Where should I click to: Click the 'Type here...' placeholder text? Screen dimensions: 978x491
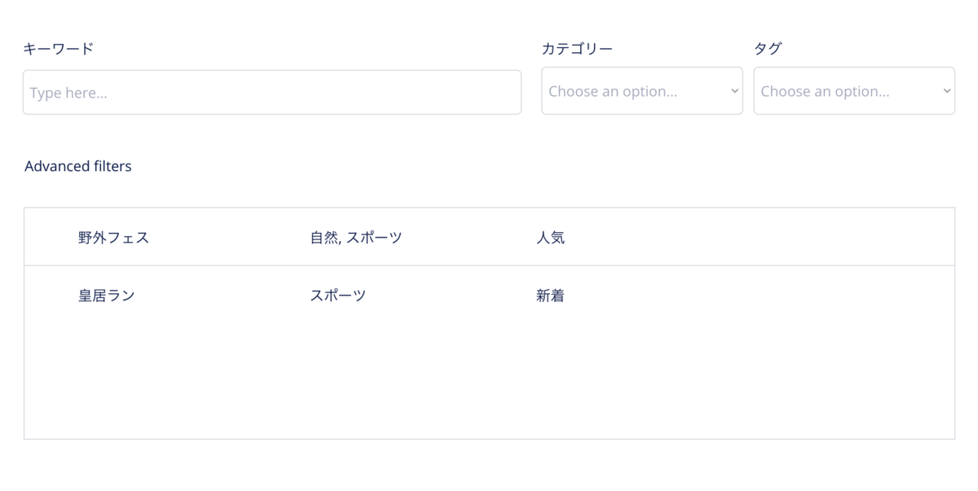(68, 93)
